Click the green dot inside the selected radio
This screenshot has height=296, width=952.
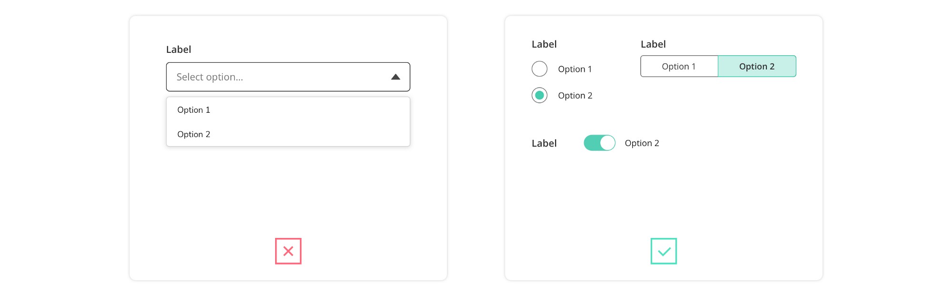pos(539,95)
